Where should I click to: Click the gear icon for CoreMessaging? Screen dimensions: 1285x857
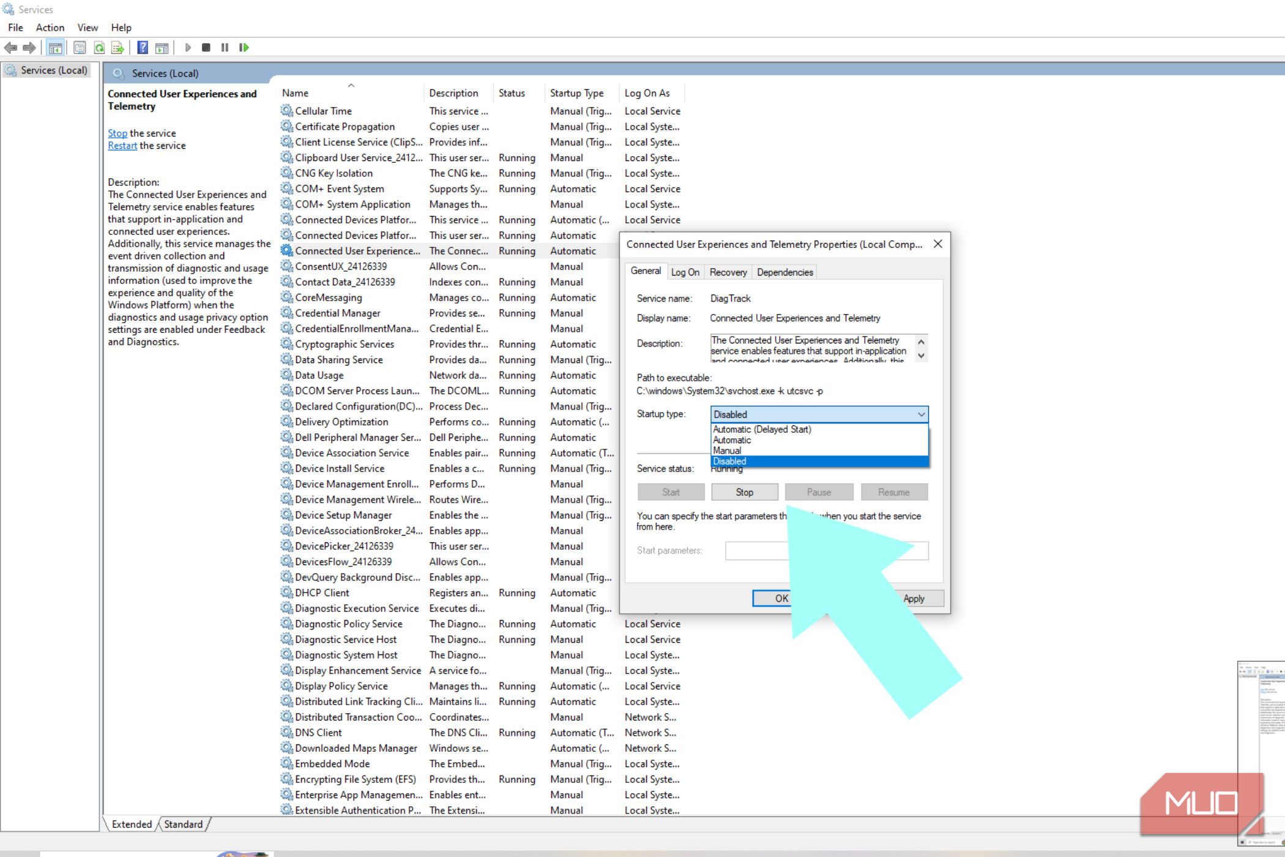pyautogui.click(x=286, y=298)
